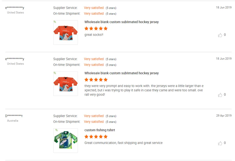This screenshot has height=161, width=235.
Task: Click the stars above "they were very prompt" text
Action: (x=96, y=80)
